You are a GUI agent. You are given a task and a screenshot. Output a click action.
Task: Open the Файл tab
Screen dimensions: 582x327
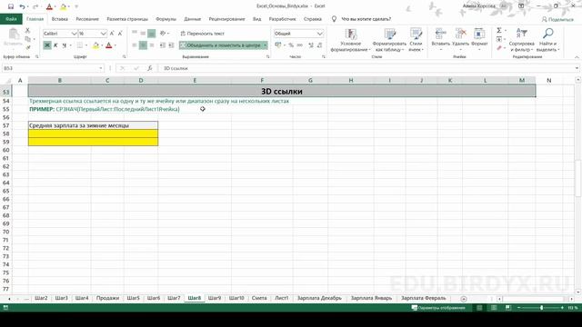[x=11, y=19]
